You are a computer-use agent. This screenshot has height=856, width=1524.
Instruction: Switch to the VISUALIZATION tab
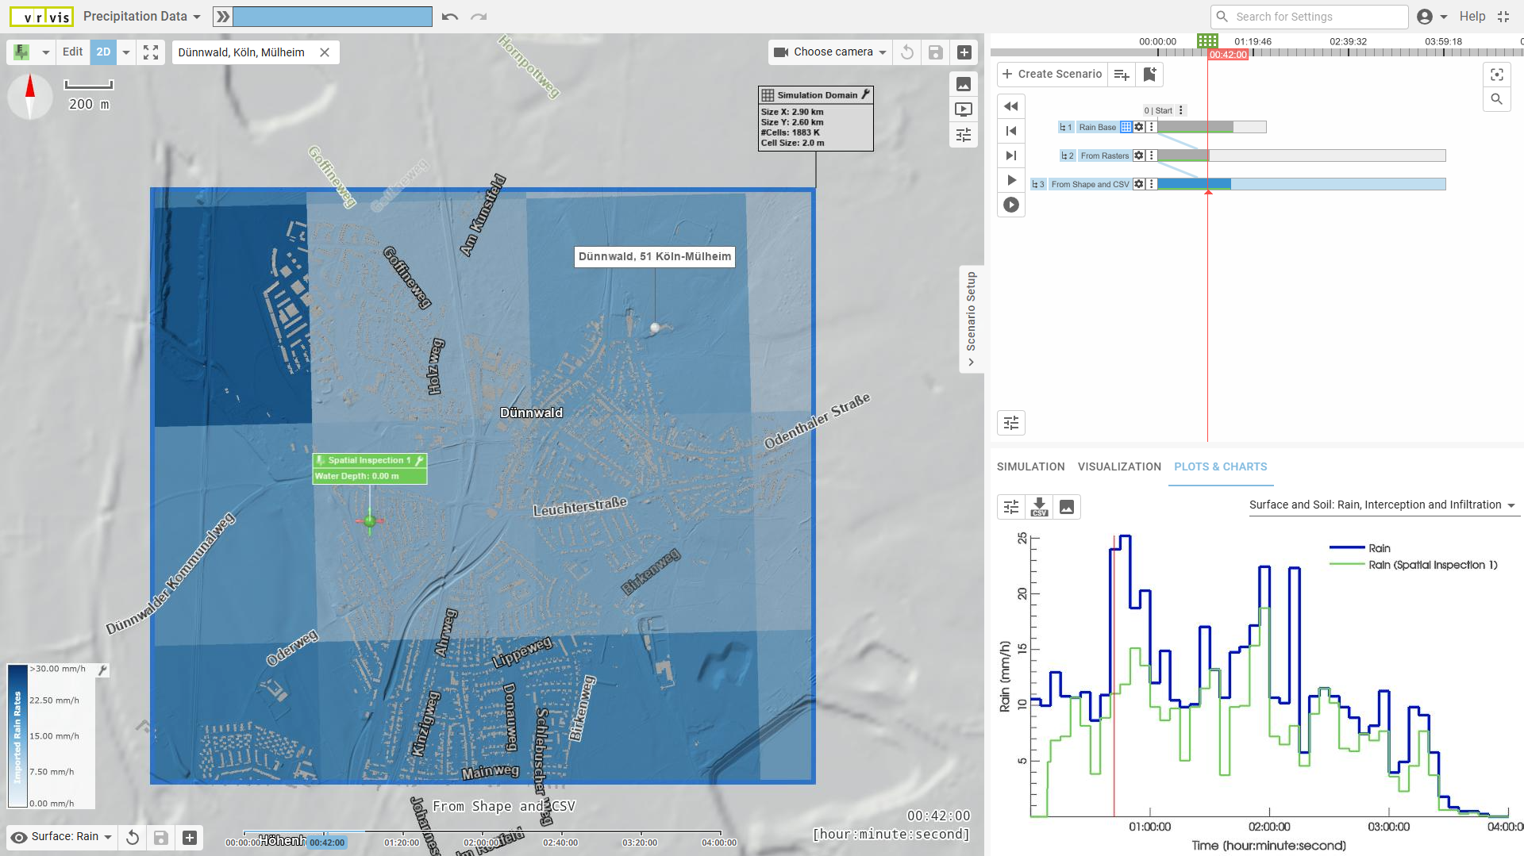(1119, 466)
